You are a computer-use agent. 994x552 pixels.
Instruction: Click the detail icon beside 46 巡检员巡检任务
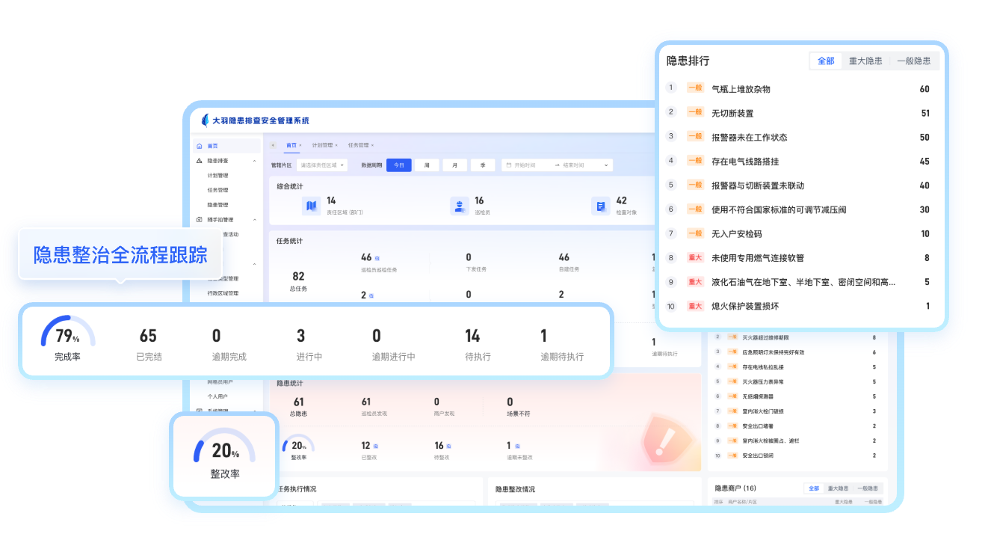[377, 258]
